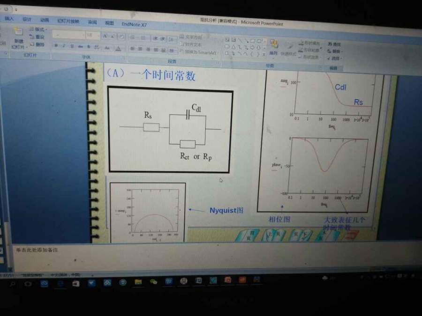The height and width of the screenshot is (316, 422).
Task: Open the Change Case (Aa) menu
Action: (x=107, y=48)
